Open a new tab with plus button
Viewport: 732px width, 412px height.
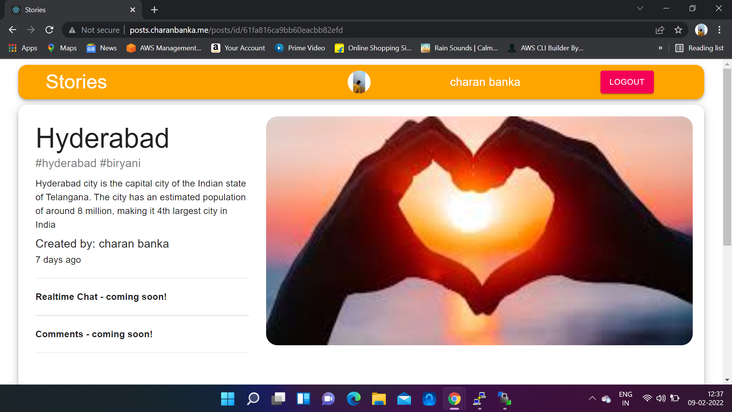point(154,10)
